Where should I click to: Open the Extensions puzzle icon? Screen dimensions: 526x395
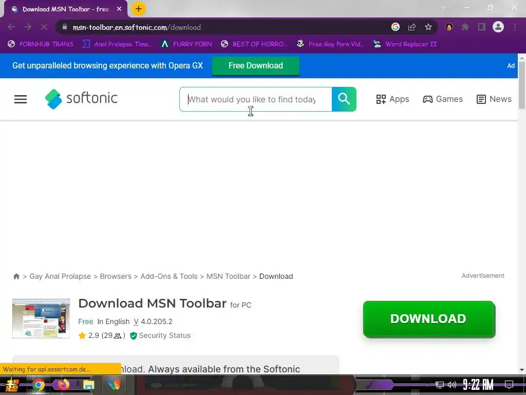(465, 27)
